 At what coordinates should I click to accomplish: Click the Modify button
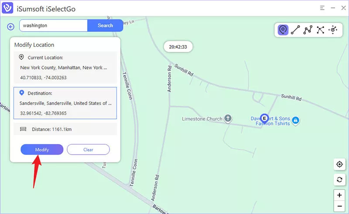tap(42, 149)
